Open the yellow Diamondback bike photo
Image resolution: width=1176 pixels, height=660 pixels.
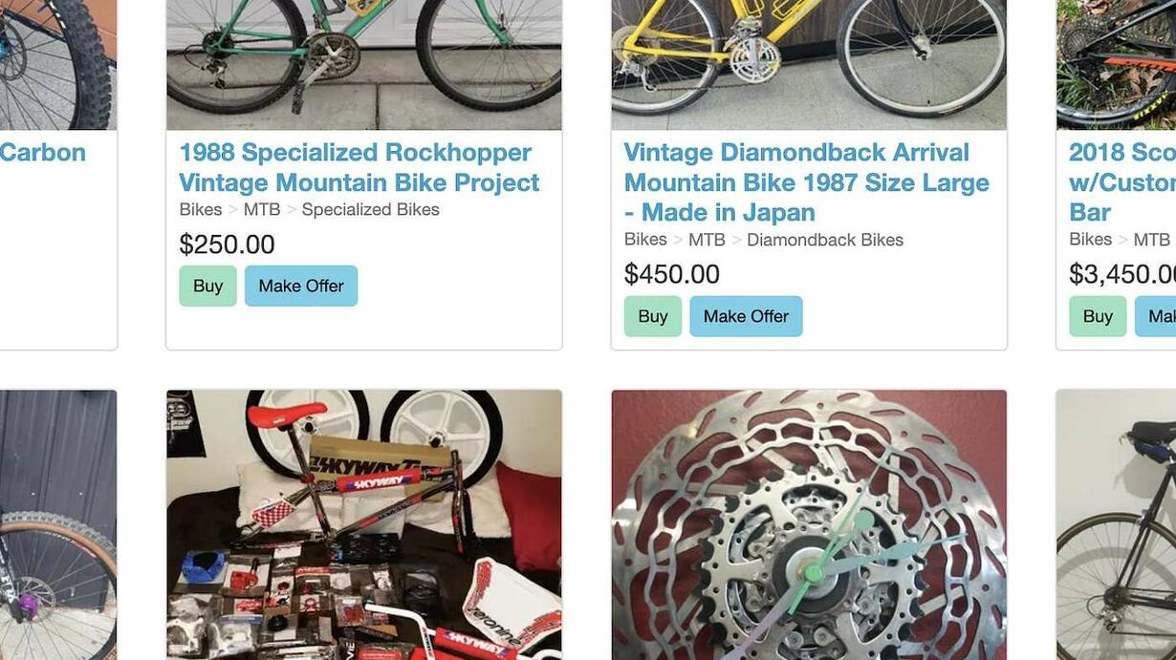point(809,65)
